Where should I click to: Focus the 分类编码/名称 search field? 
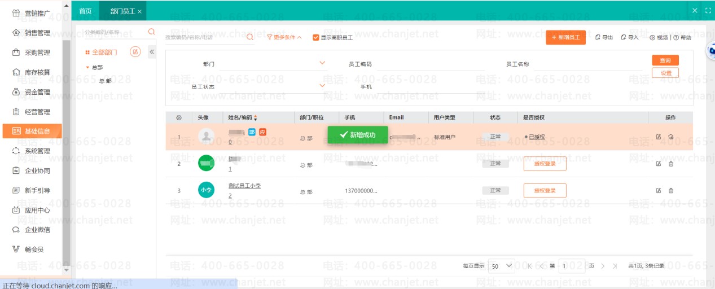pos(115,32)
